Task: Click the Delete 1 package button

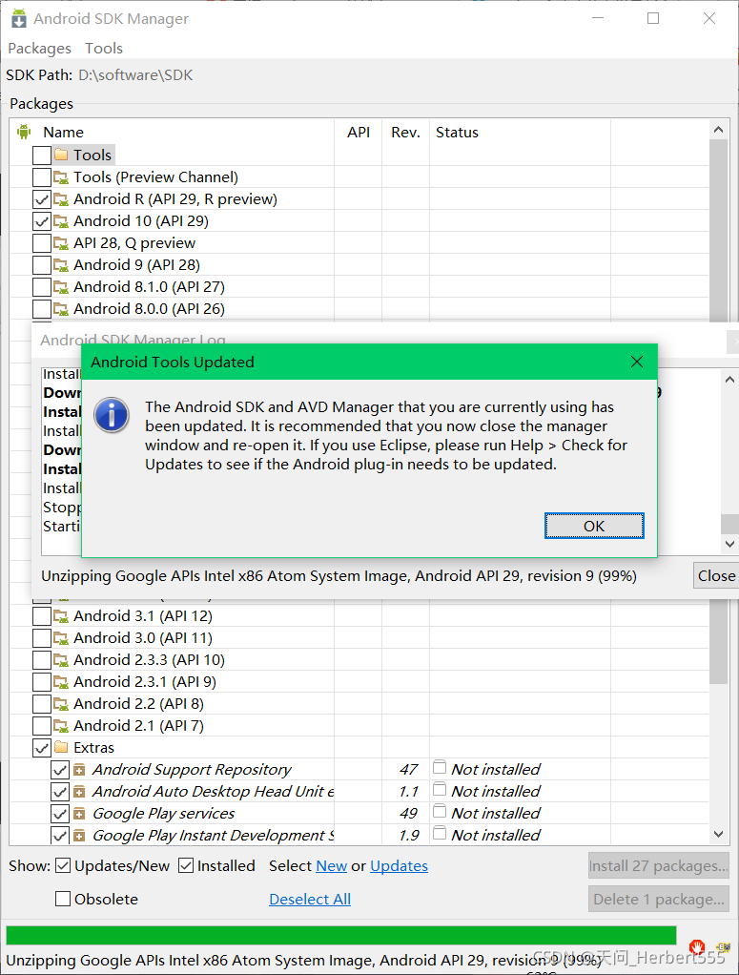Action: pos(658,899)
